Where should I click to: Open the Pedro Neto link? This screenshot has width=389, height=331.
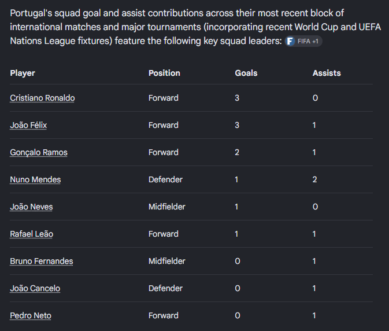tap(31, 315)
